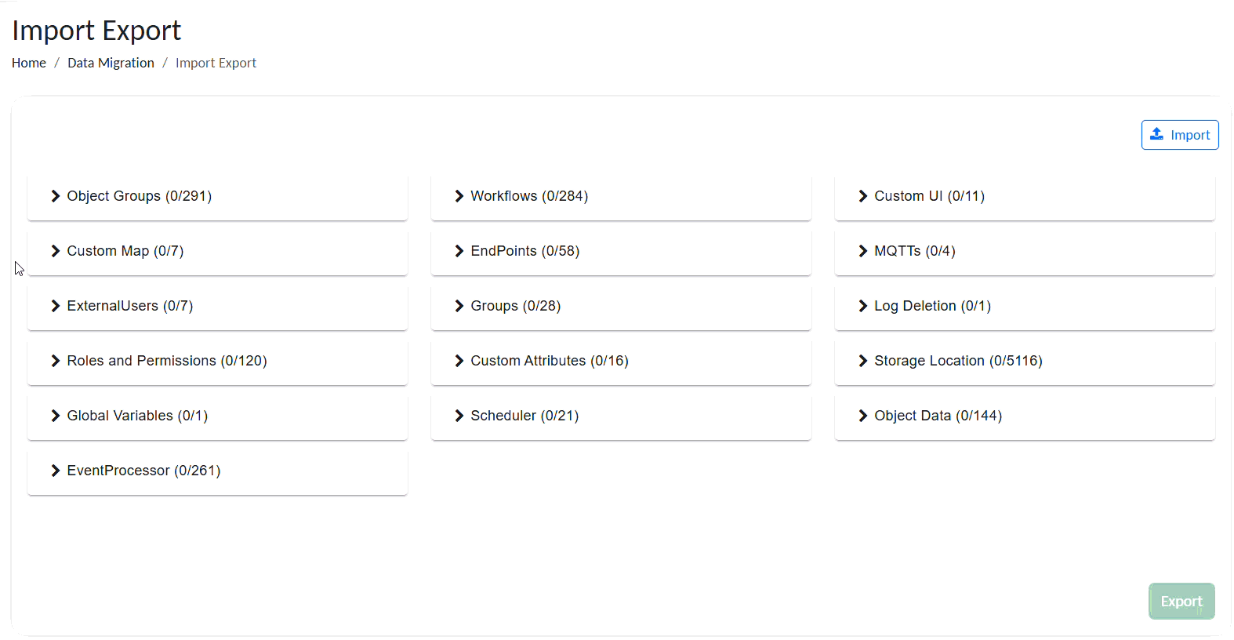Screen dimensions: 1234x640
Task: Navigate to Data Migration breadcrumb
Action: tap(111, 63)
